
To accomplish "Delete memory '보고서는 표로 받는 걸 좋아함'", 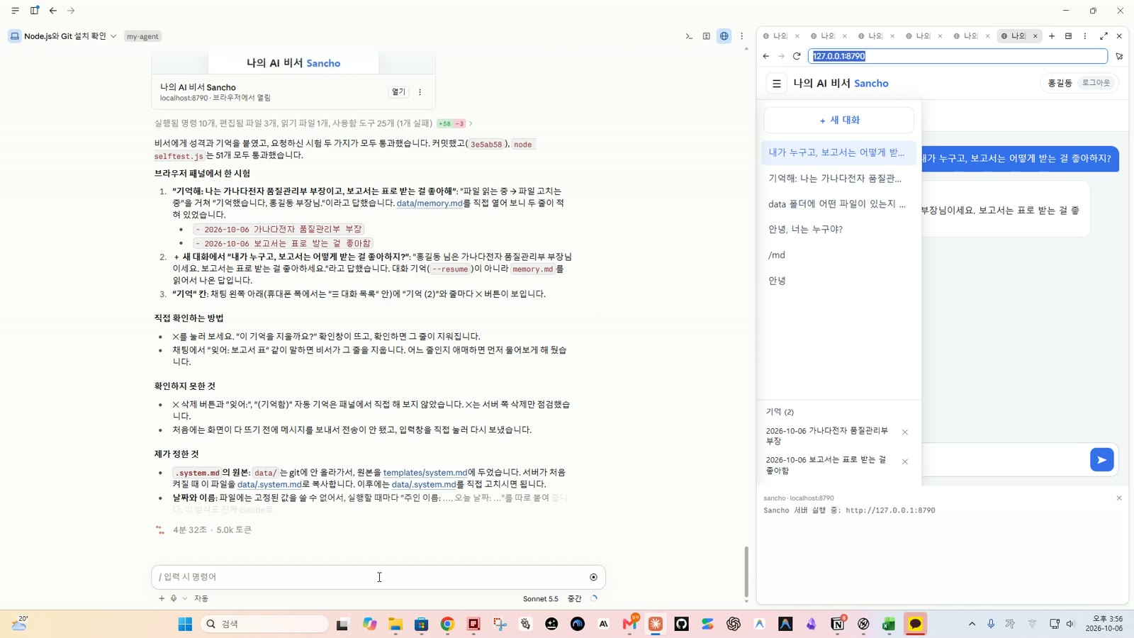I will pos(905,461).
